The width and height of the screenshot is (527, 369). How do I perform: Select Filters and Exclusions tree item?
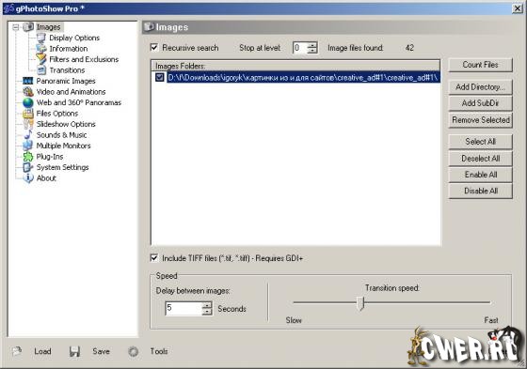pyautogui.click(x=84, y=59)
